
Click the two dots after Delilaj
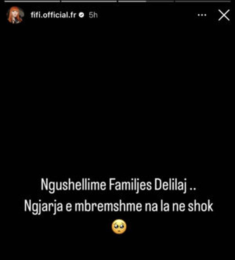(x=192, y=189)
